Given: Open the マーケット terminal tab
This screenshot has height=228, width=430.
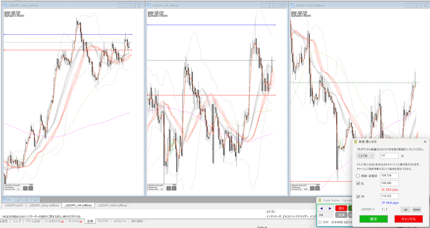Looking at the screenshot, I should point(75,221).
